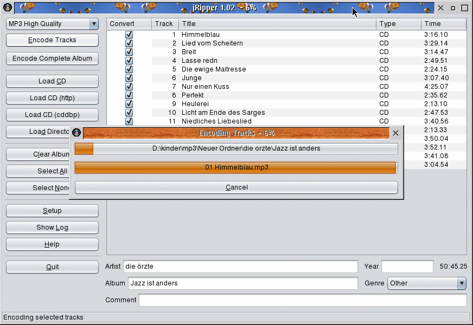This screenshot has width=473, height=325.
Task: Sort by the Convert column header
Action: pos(129,24)
